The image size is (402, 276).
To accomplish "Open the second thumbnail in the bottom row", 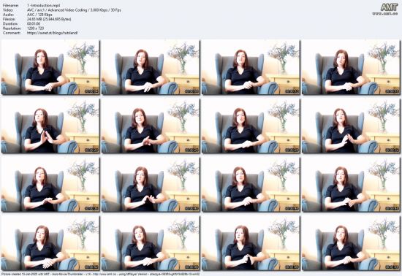I will [151, 243].
